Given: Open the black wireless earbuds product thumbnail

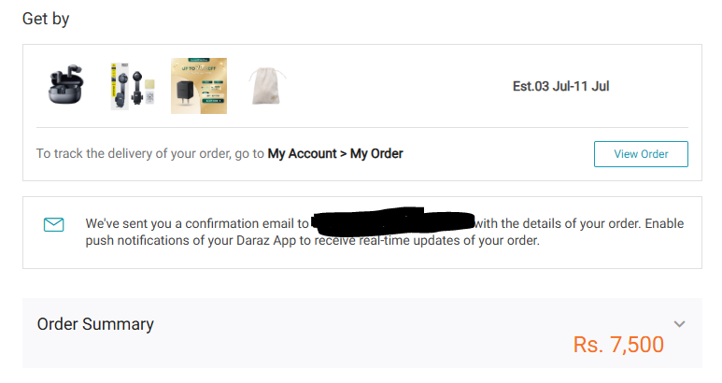Looking at the screenshot, I should tap(65, 86).
